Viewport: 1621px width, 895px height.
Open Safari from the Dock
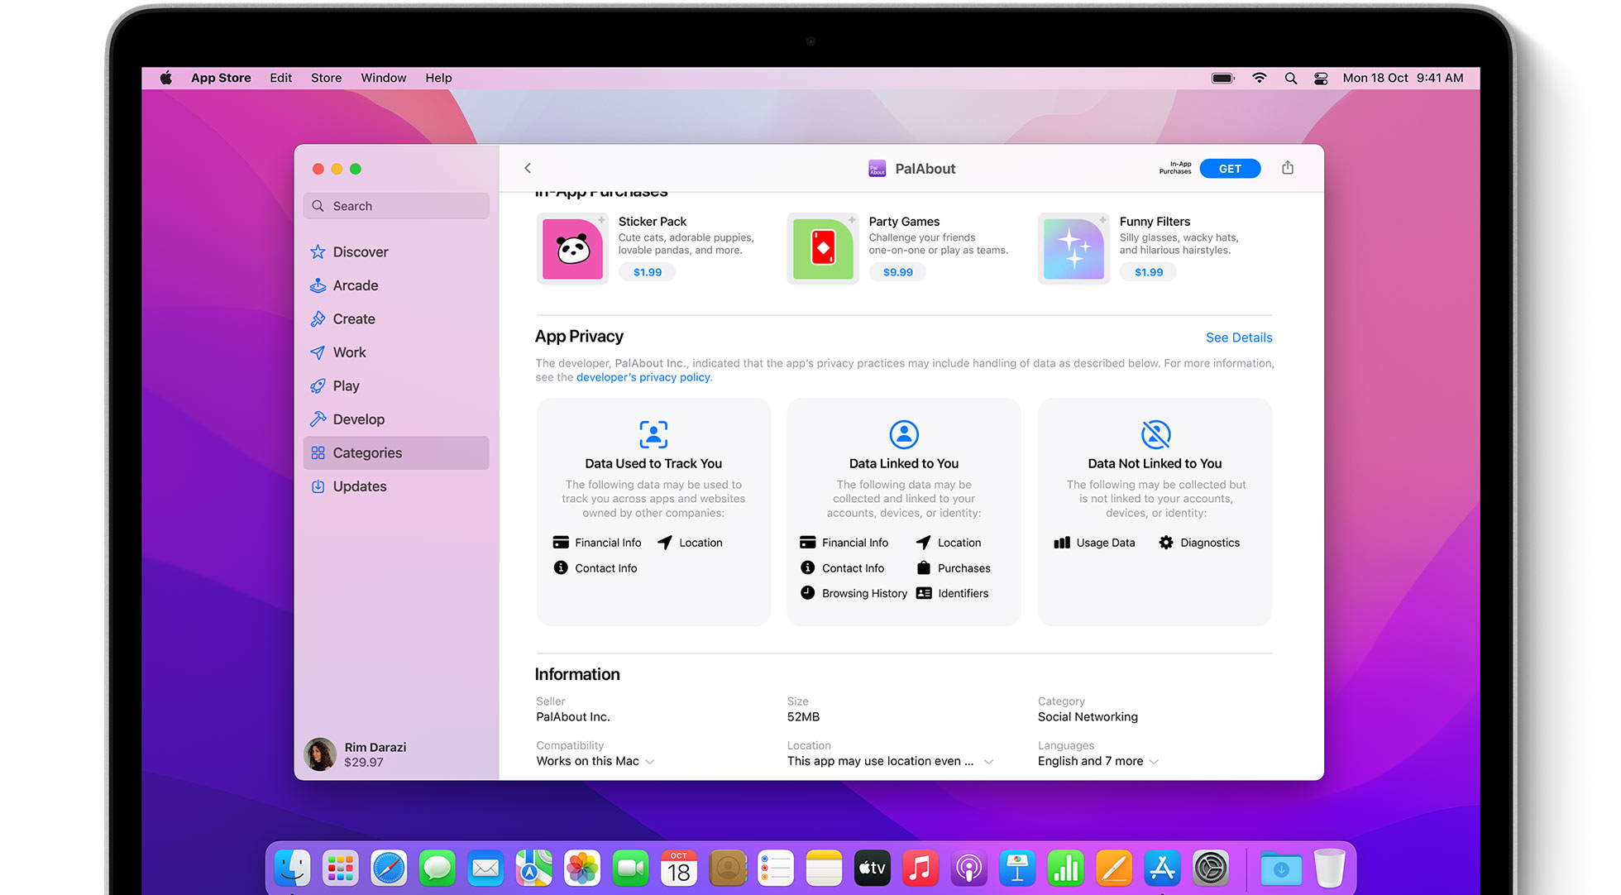click(388, 869)
